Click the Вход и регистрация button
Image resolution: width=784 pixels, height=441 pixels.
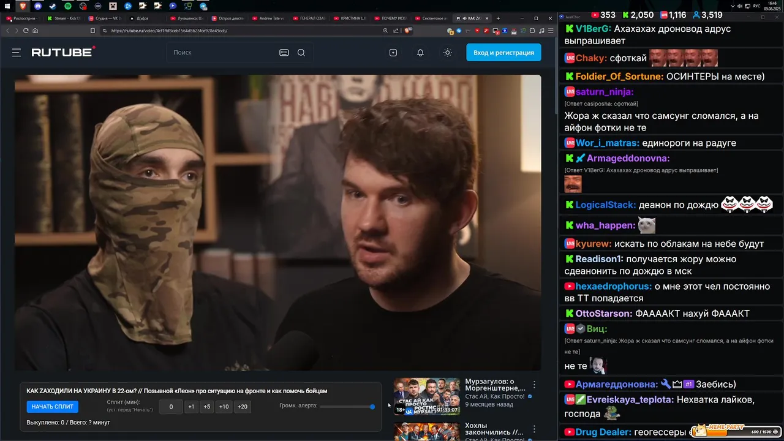tap(503, 53)
